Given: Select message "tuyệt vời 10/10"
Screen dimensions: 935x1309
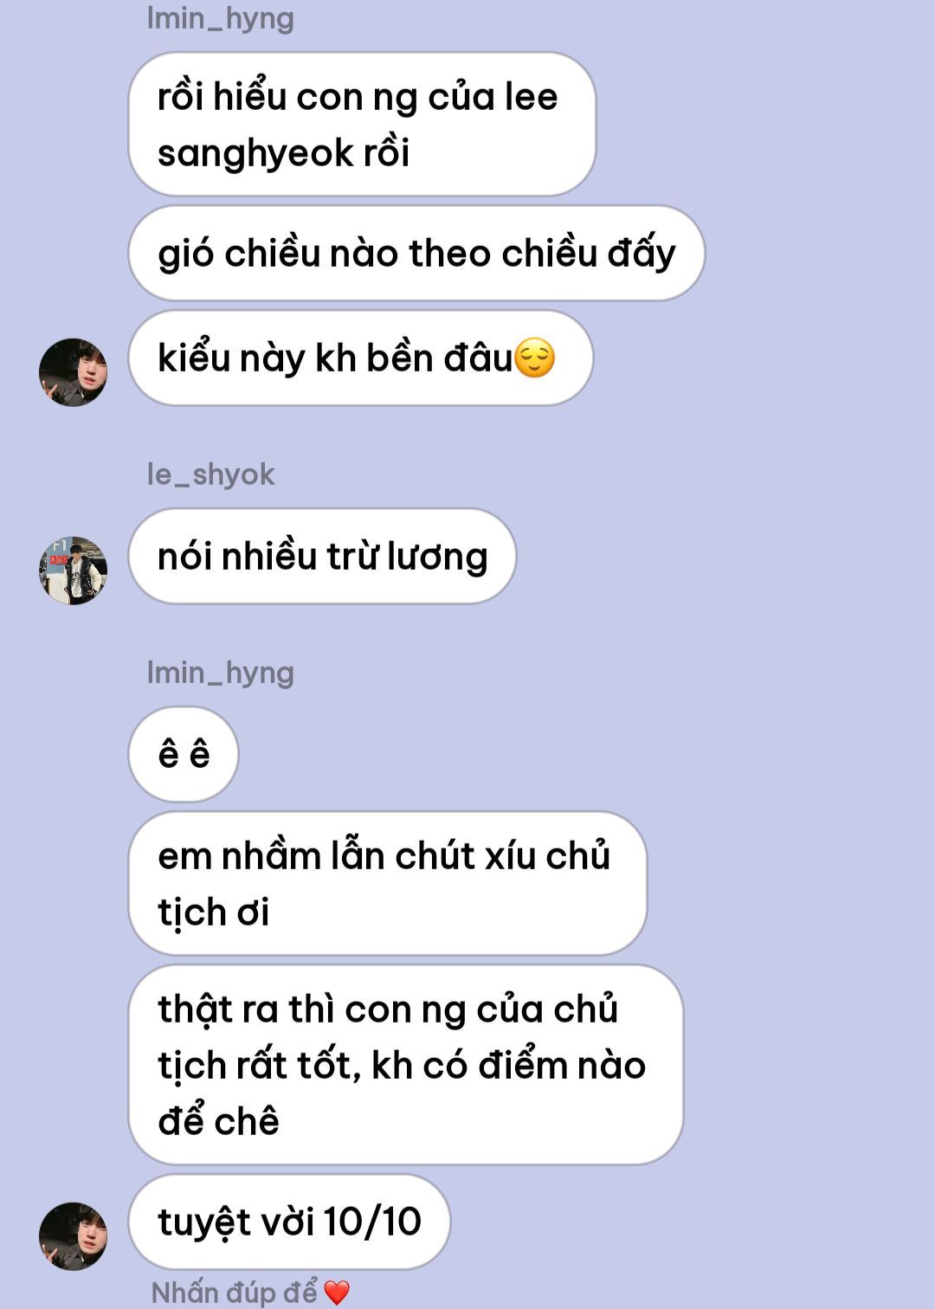Looking at the screenshot, I should 289,1222.
